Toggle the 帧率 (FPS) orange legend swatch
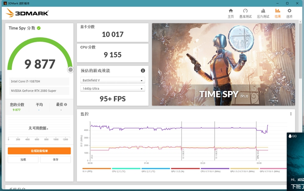The image size is (304, 191). [96, 168]
